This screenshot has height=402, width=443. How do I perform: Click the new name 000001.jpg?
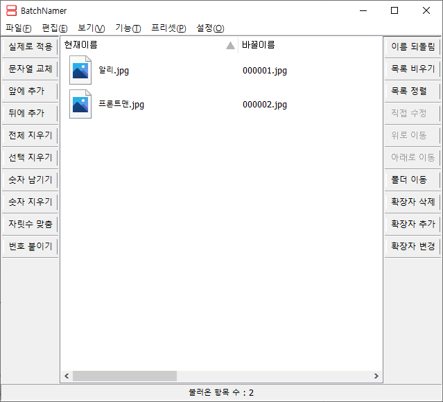265,70
